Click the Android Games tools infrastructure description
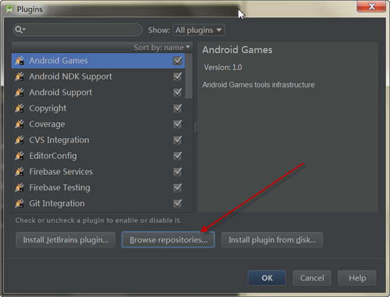Viewport: 390px width, 297px height. tap(259, 85)
